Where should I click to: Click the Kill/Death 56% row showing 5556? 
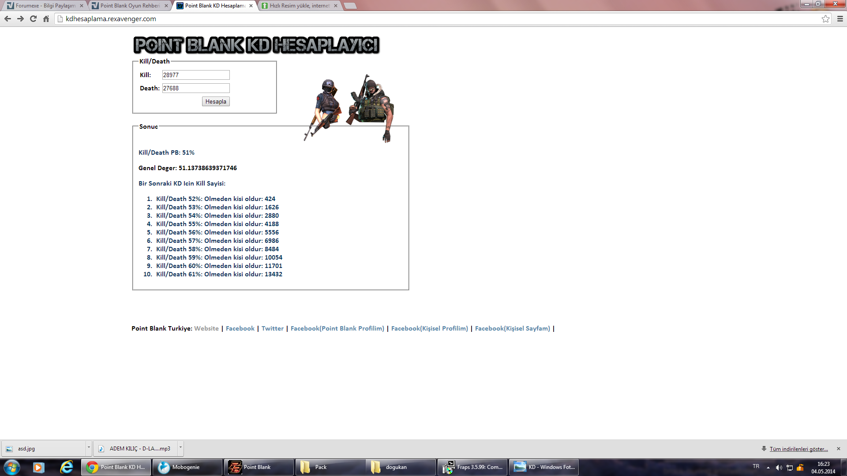click(x=217, y=232)
